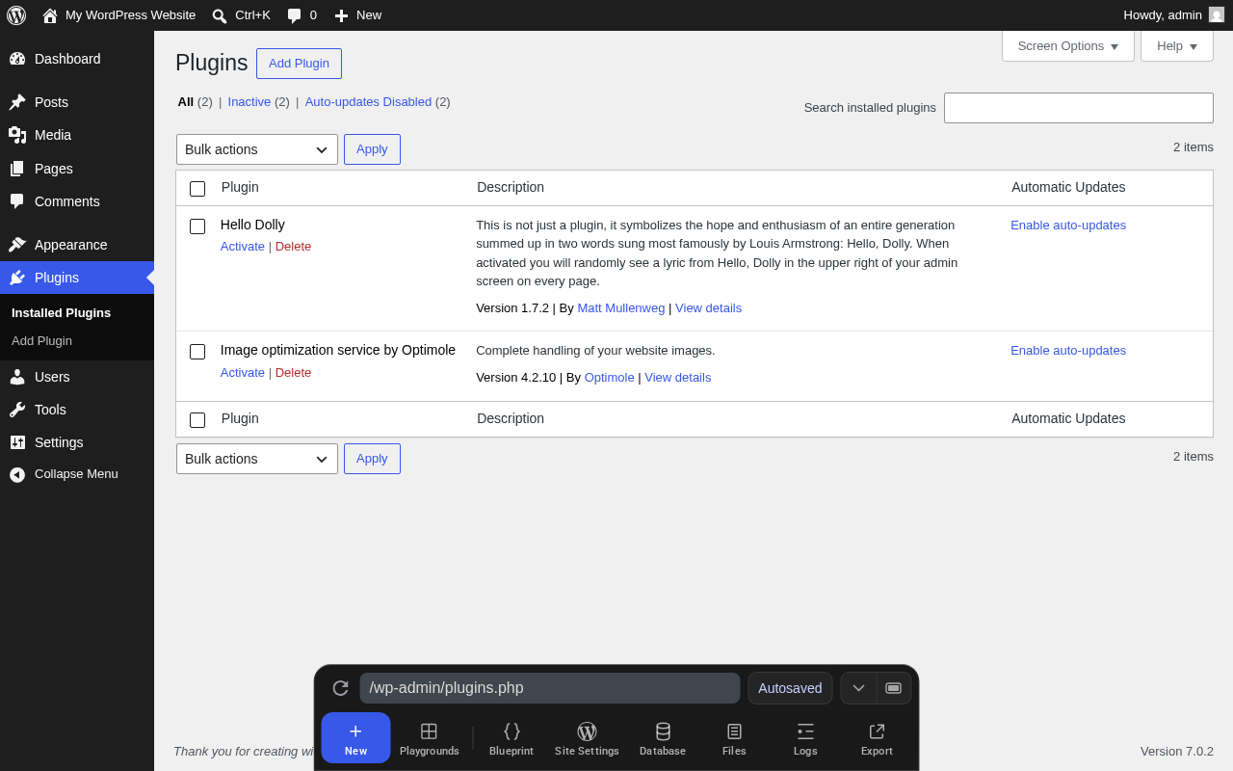Click the top Plugin column header
The width and height of the screenshot is (1233, 771).
pos(240,188)
